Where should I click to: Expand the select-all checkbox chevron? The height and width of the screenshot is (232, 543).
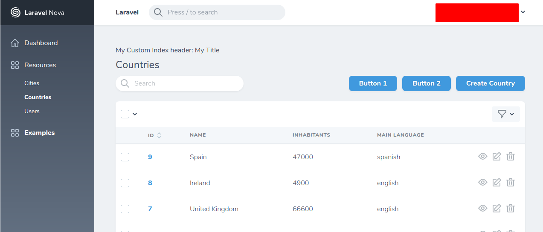(135, 114)
